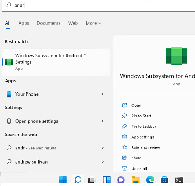Select Open phone settings result
Image resolution: width=195 pixels, height=186 pixels.
click(56, 121)
